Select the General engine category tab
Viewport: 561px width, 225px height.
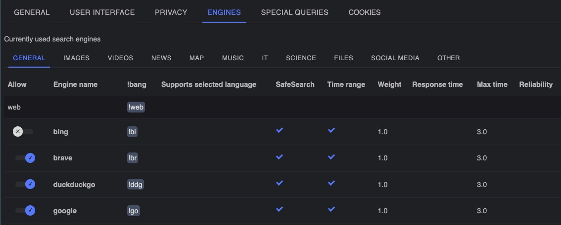[x=29, y=58]
